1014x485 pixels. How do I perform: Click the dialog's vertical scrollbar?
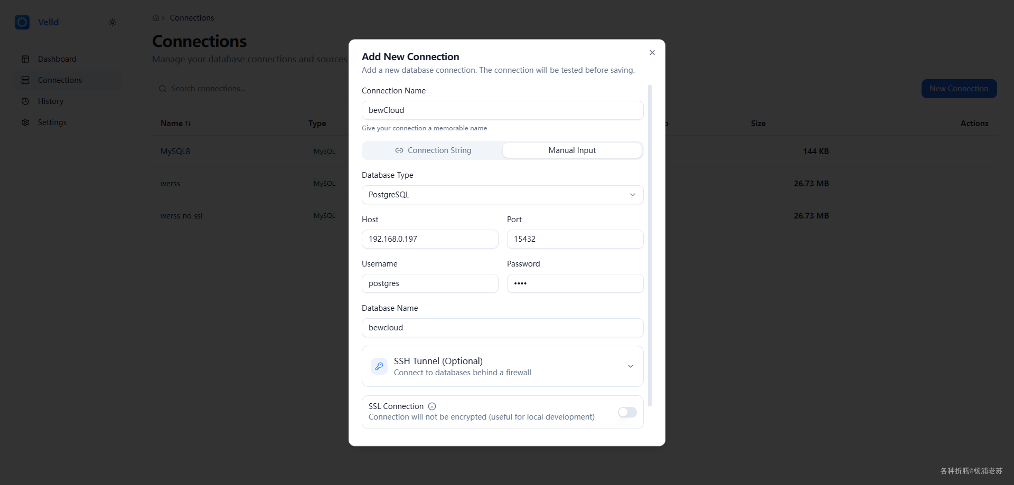pos(650,245)
